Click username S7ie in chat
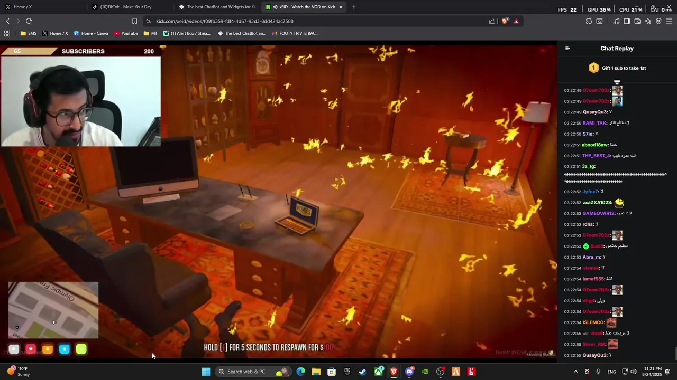 pos(588,134)
